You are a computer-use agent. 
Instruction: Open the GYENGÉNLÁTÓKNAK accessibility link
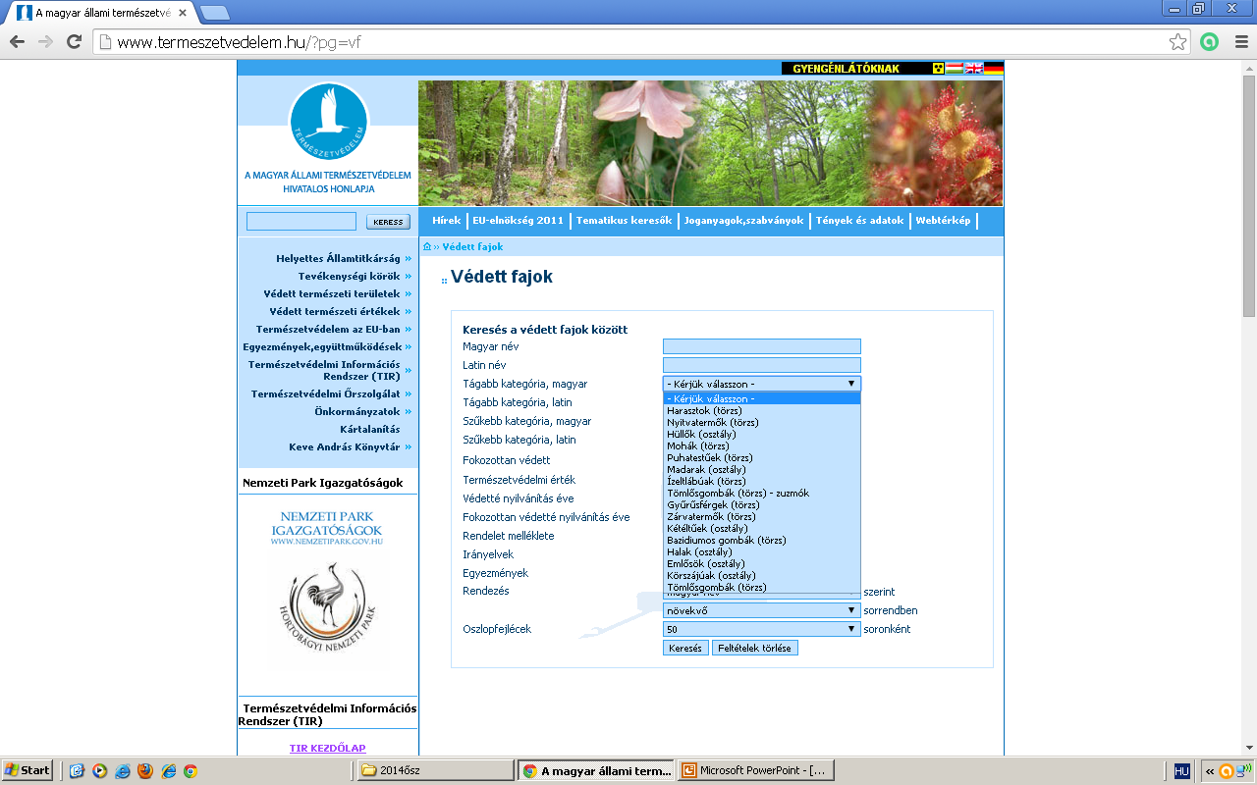pos(846,69)
